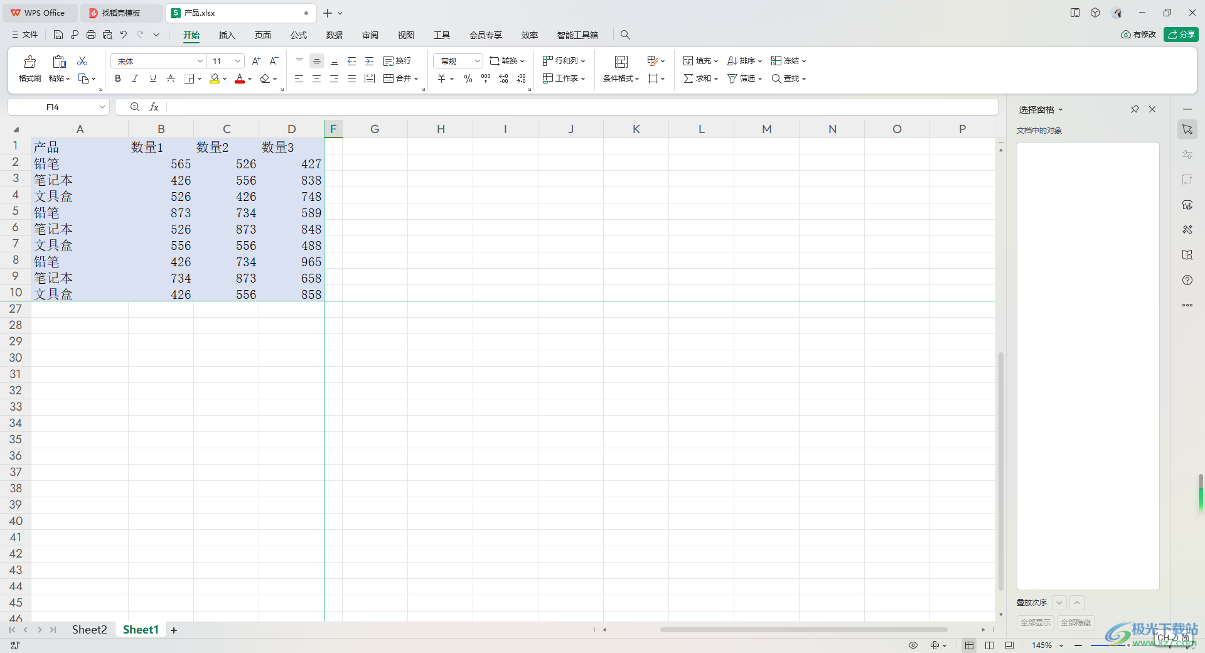Toggle Wrap Text (换行)
The width and height of the screenshot is (1205, 653).
tap(397, 61)
